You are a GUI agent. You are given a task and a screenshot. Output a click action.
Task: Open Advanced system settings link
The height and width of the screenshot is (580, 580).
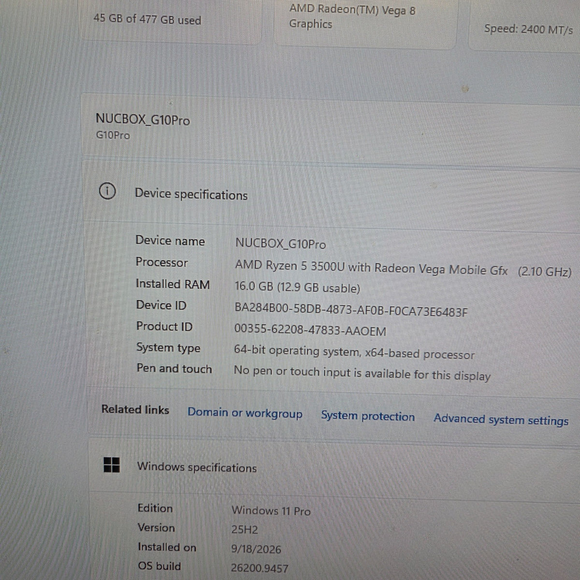pos(501,420)
